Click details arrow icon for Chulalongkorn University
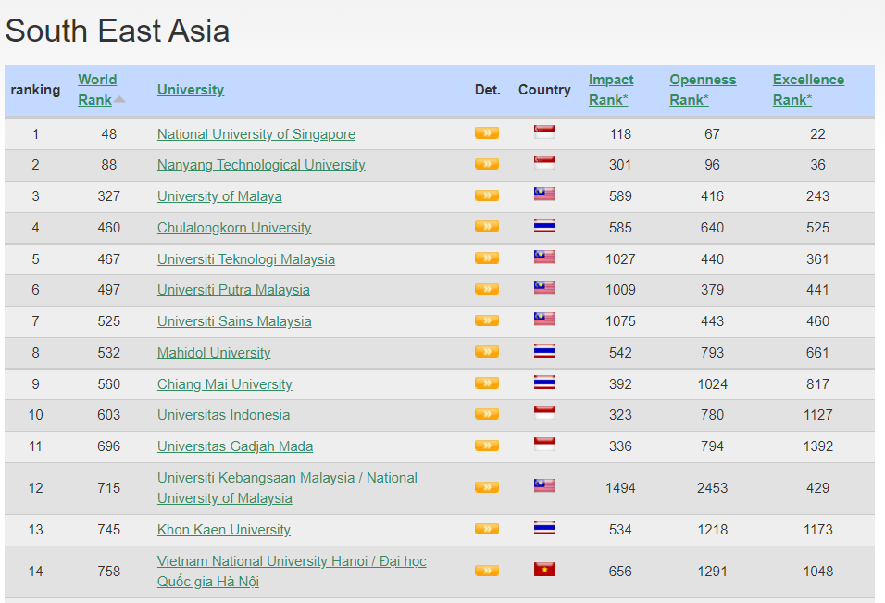The image size is (885, 603). [x=486, y=227]
